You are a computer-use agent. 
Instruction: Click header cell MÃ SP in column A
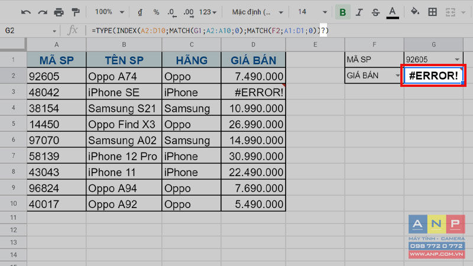tap(56, 60)
